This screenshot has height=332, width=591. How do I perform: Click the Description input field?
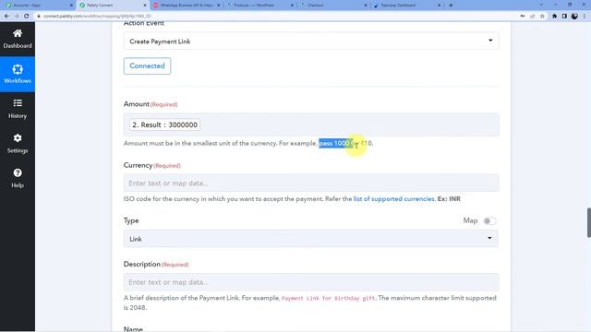click(x=311, y=282)
